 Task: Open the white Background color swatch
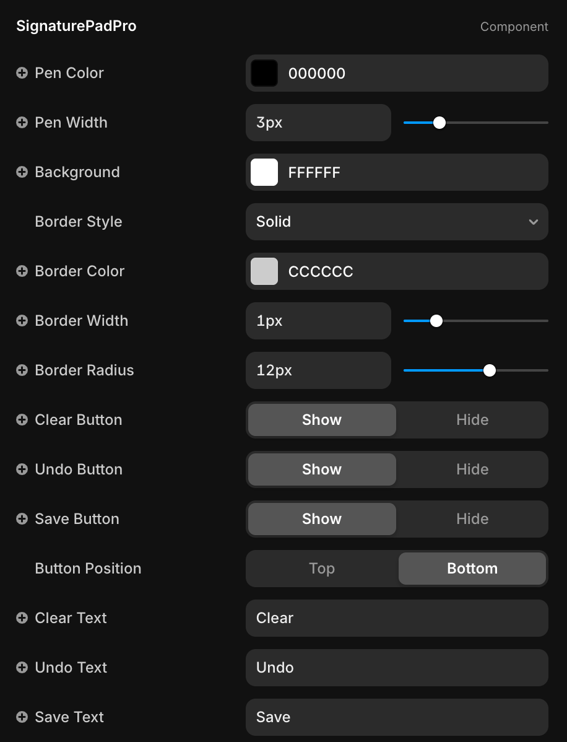[264, 172]
